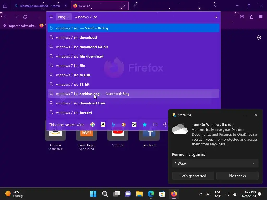The image size is (267, 200).
Task: Search this time with Wikipedia icon
Action: click(134, 125)
